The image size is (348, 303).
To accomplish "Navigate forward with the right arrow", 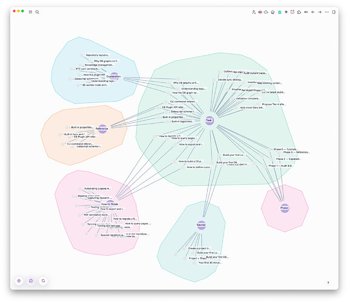I will coord(320,12).
